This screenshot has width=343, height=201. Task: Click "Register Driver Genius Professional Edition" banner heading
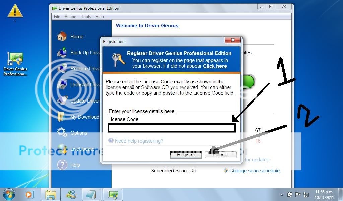[179, 53]
